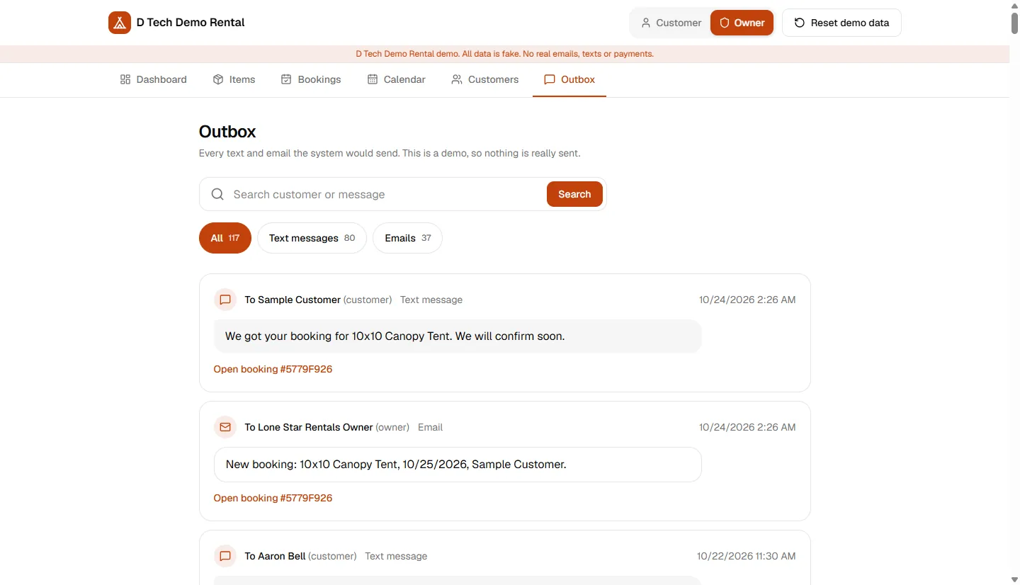Show All 117 messages filter
Viewport: 1020px width, 585px height.
point(225,238)
